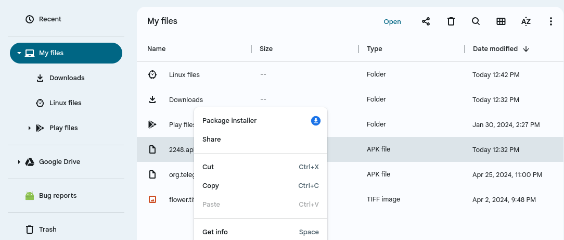This screenshot has width=564, height=240.
Task: Select the Downloads folder row in list
Action: click(x=350, y=99)
